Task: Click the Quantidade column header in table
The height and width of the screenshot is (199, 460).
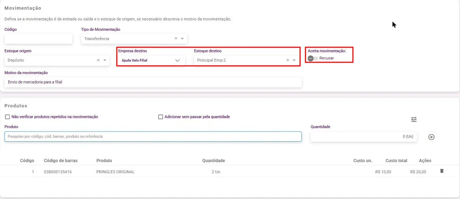Action: coord(213,161)
